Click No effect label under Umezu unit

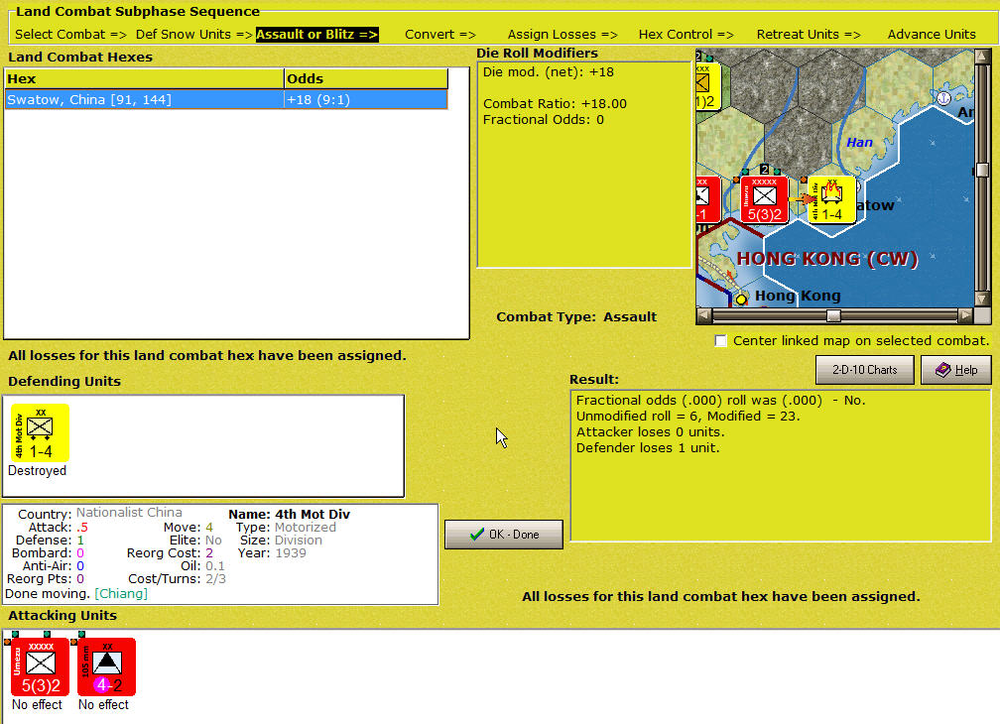point(37,704)
